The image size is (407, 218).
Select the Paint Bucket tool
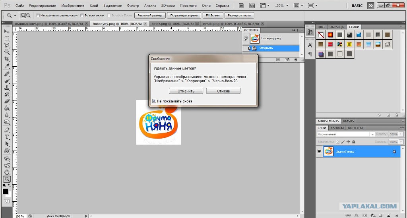tap(7, 108)
